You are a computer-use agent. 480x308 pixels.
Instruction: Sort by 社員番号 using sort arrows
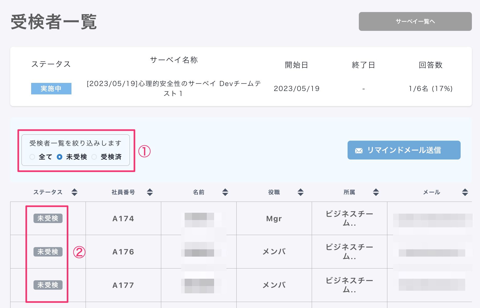click(150, 192)
